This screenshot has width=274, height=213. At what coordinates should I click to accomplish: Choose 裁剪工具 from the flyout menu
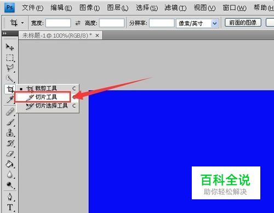(48, 89)
